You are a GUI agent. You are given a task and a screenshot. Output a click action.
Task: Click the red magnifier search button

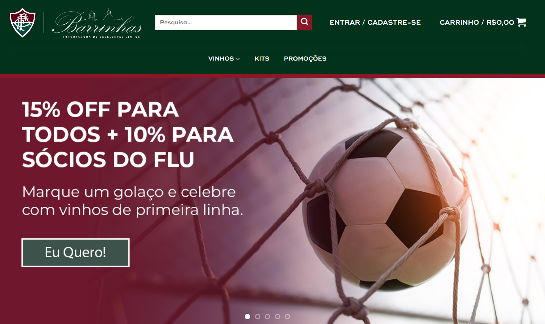pos(305,22)
